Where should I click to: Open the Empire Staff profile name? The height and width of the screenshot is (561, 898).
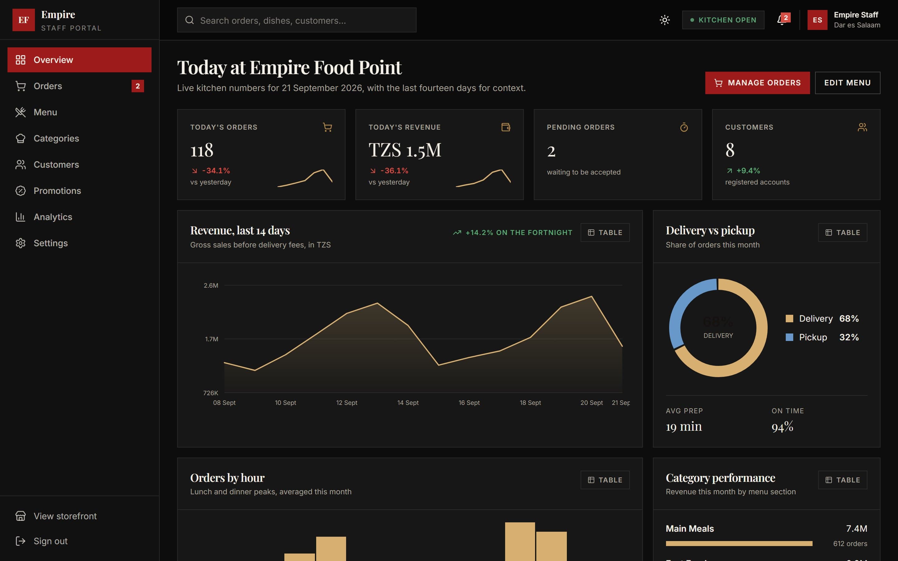[856, 15]
